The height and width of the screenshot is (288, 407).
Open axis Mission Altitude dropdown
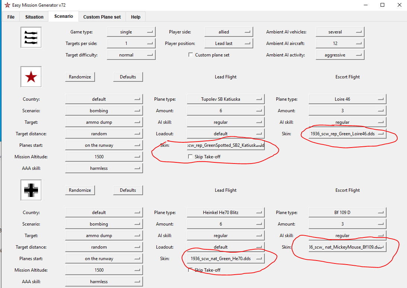coord(104,270)
